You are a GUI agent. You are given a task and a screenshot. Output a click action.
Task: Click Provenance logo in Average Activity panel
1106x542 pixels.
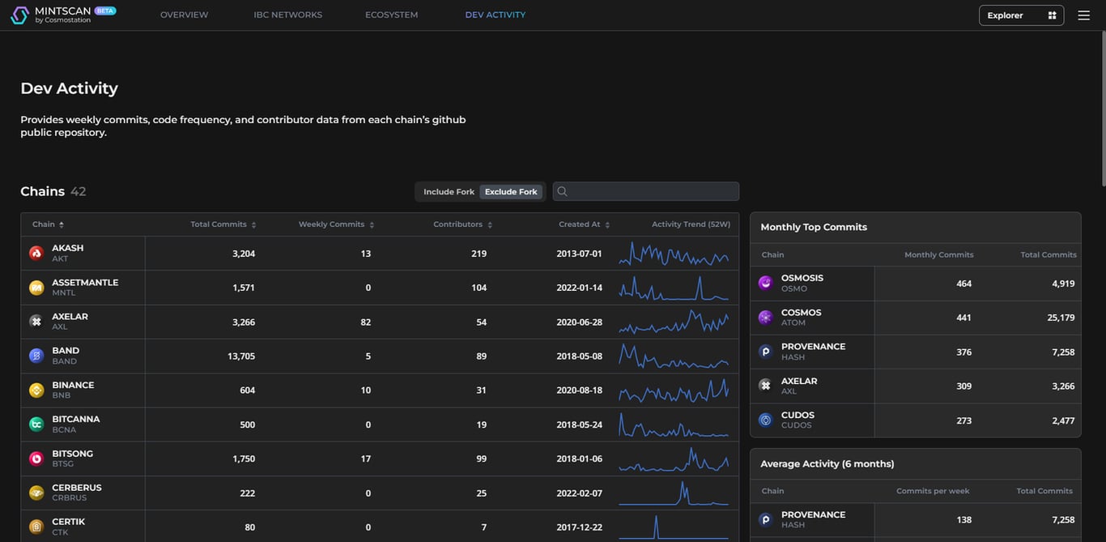tap(765, 519)
